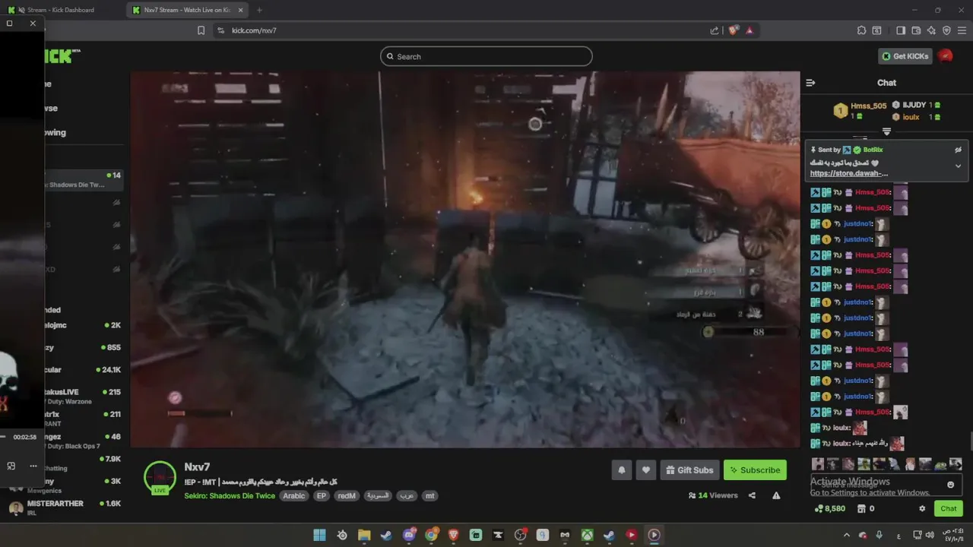Select the mt stream tag
This screenshot has width=973, height=547.
tap(429, 495)
